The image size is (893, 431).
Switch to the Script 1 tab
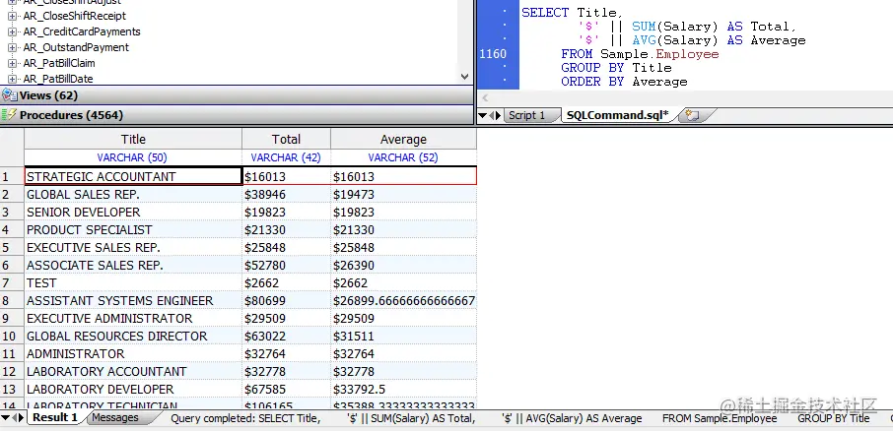click(526, 115)
